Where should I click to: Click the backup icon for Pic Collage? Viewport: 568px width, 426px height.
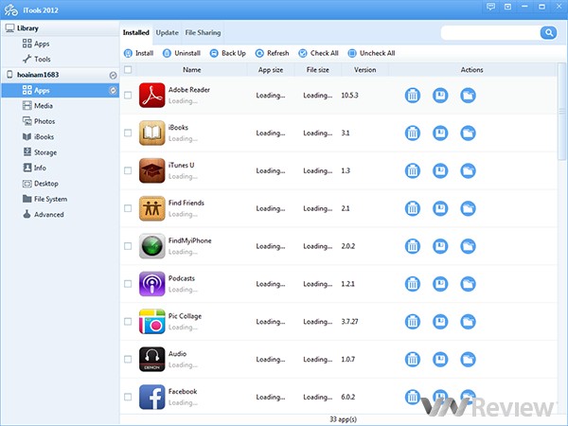[x=440, y=322]
